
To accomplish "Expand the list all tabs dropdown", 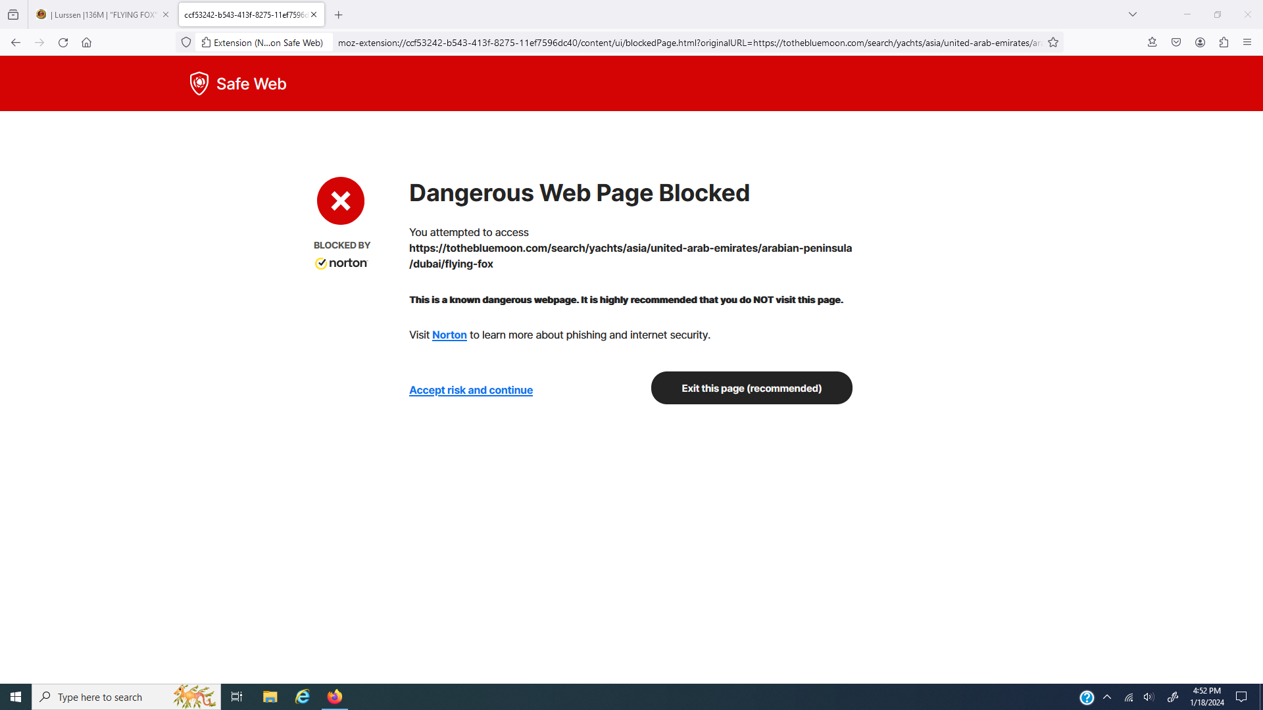I will coord(1133,14).
